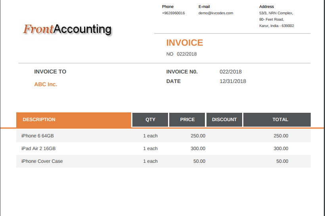Click the invoice date 12/31/2018
The image size is (325, 216).
pyautogui.click(x=233, y=81)
